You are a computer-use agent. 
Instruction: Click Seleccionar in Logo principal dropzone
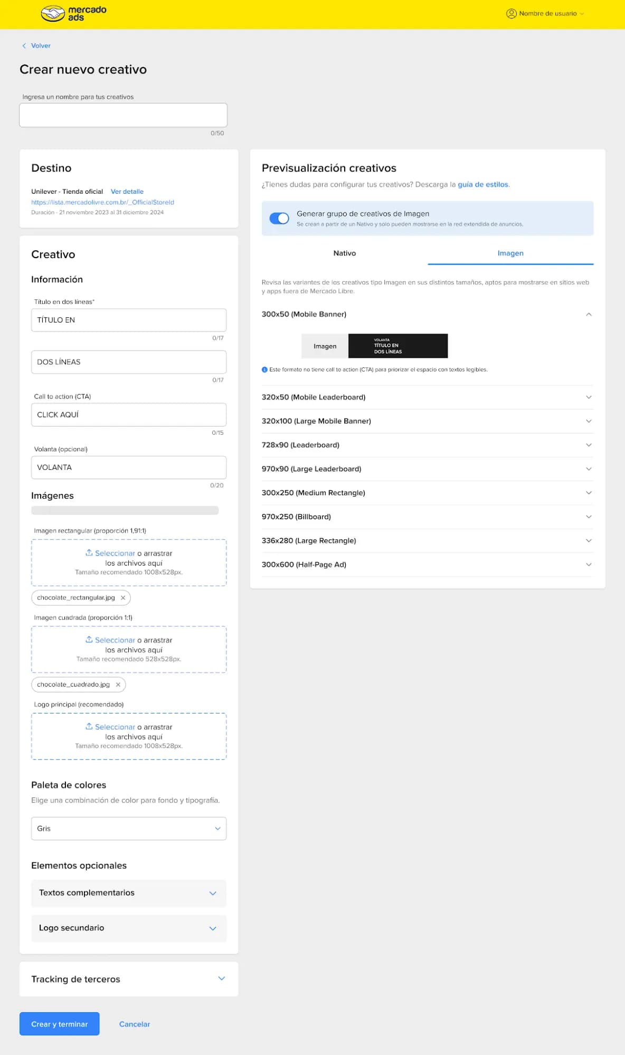(115, 727)
